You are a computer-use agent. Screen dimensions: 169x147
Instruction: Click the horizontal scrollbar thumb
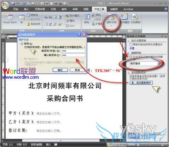[x=61, y=141]
